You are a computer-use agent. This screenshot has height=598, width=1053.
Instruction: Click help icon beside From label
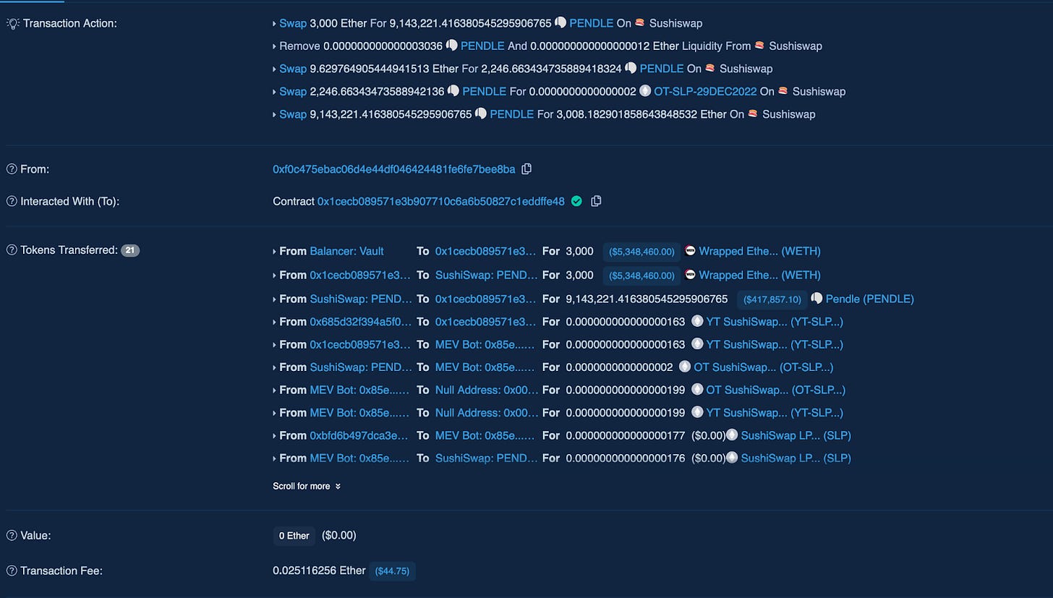[x=12, y=169]
